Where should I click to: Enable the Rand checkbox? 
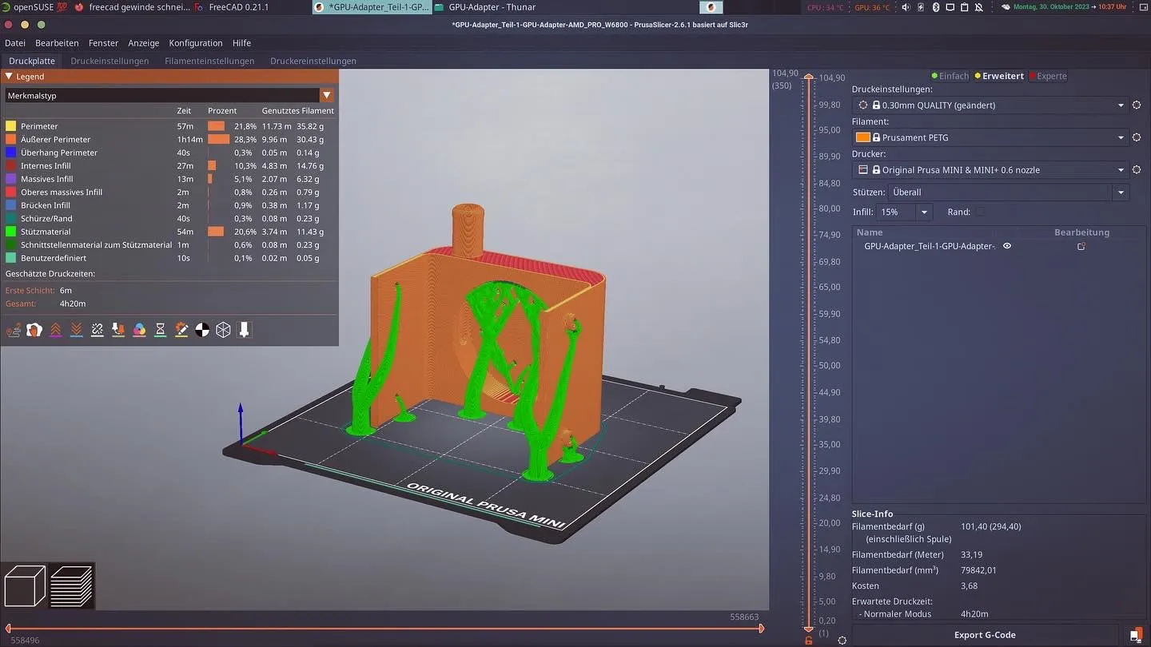coord(981,212)
